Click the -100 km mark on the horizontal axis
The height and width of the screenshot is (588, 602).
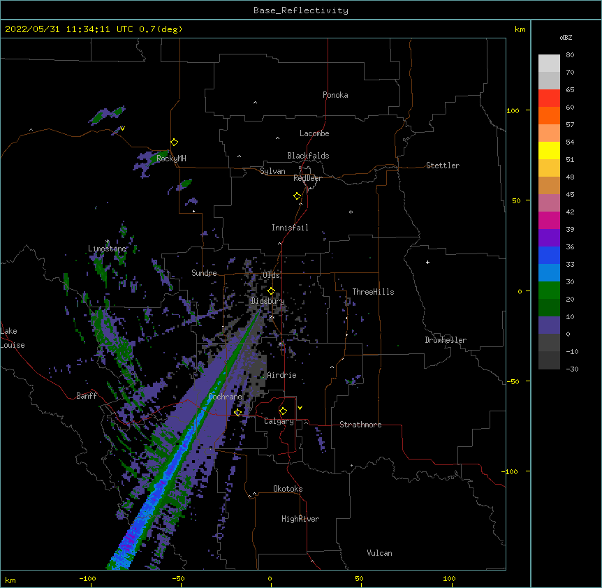tap(87, 578)
